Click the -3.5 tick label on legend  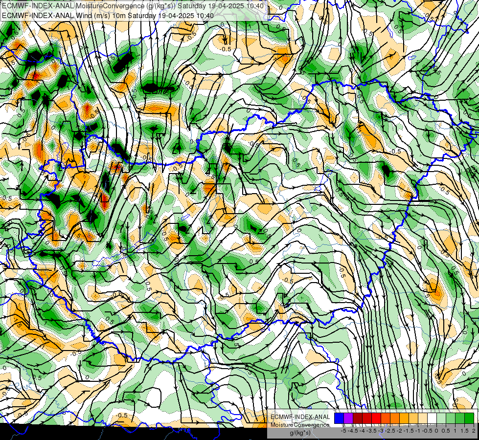point(371,431)
